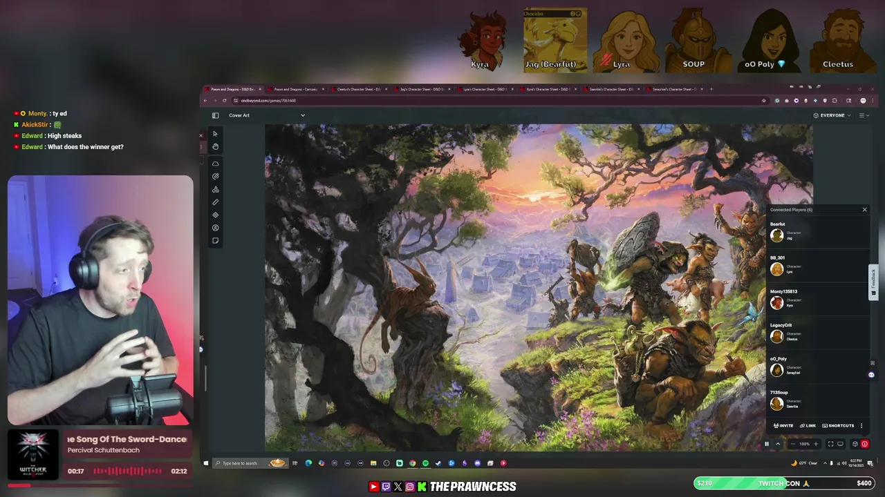
Task: Select the note tool at toolbar bottom
Action: [215, 240]
